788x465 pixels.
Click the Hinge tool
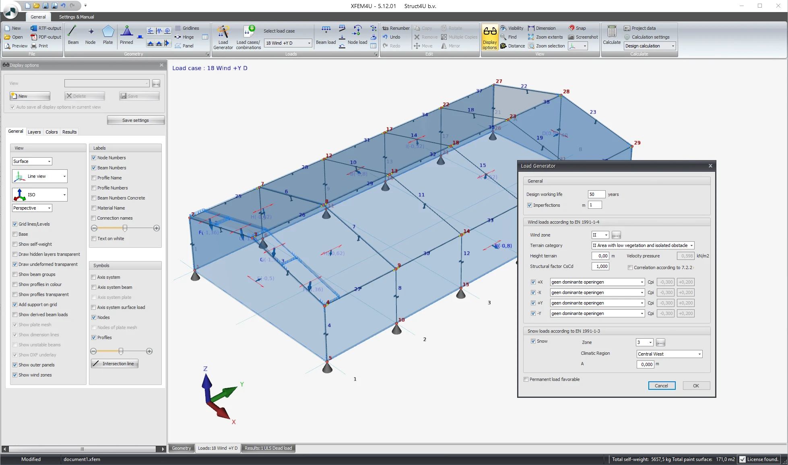point(184,37)
